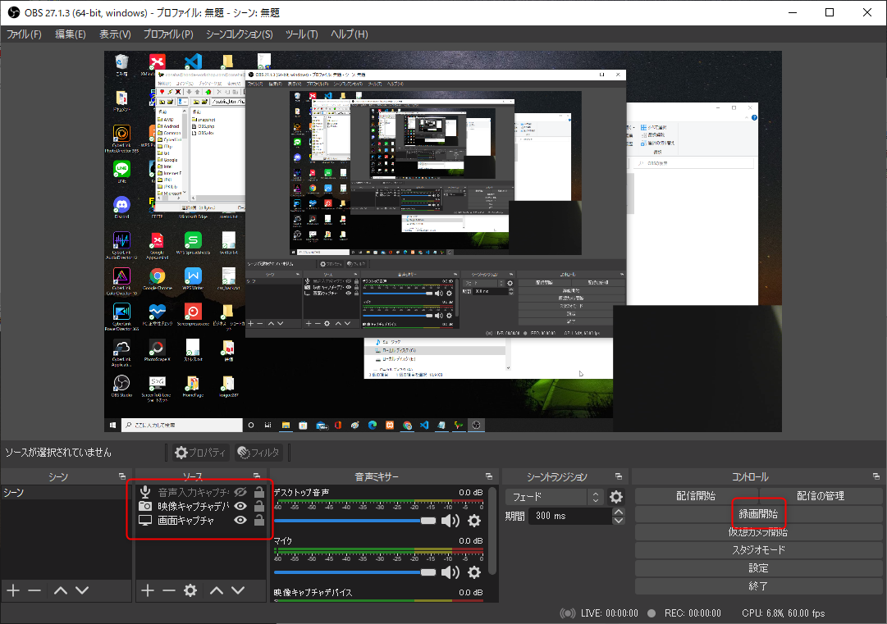Screen dimensions: 887x624
Task: Open デスクトップ音声 audio settings gear
Action: point(474,521)
